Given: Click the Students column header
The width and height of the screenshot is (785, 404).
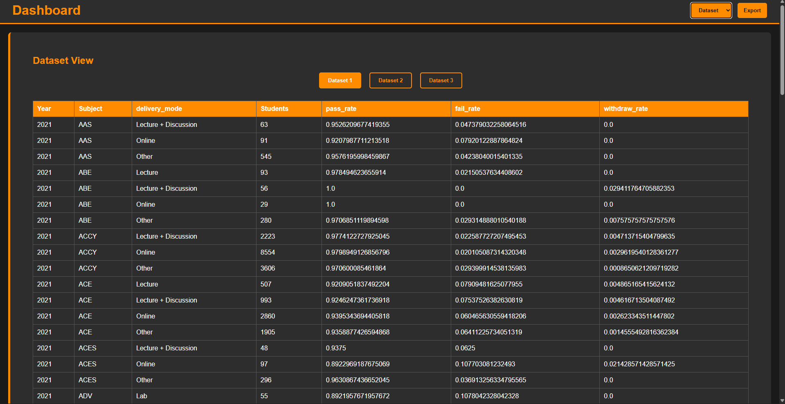Looking at the screenshot, I should click(x=289, y=109).
